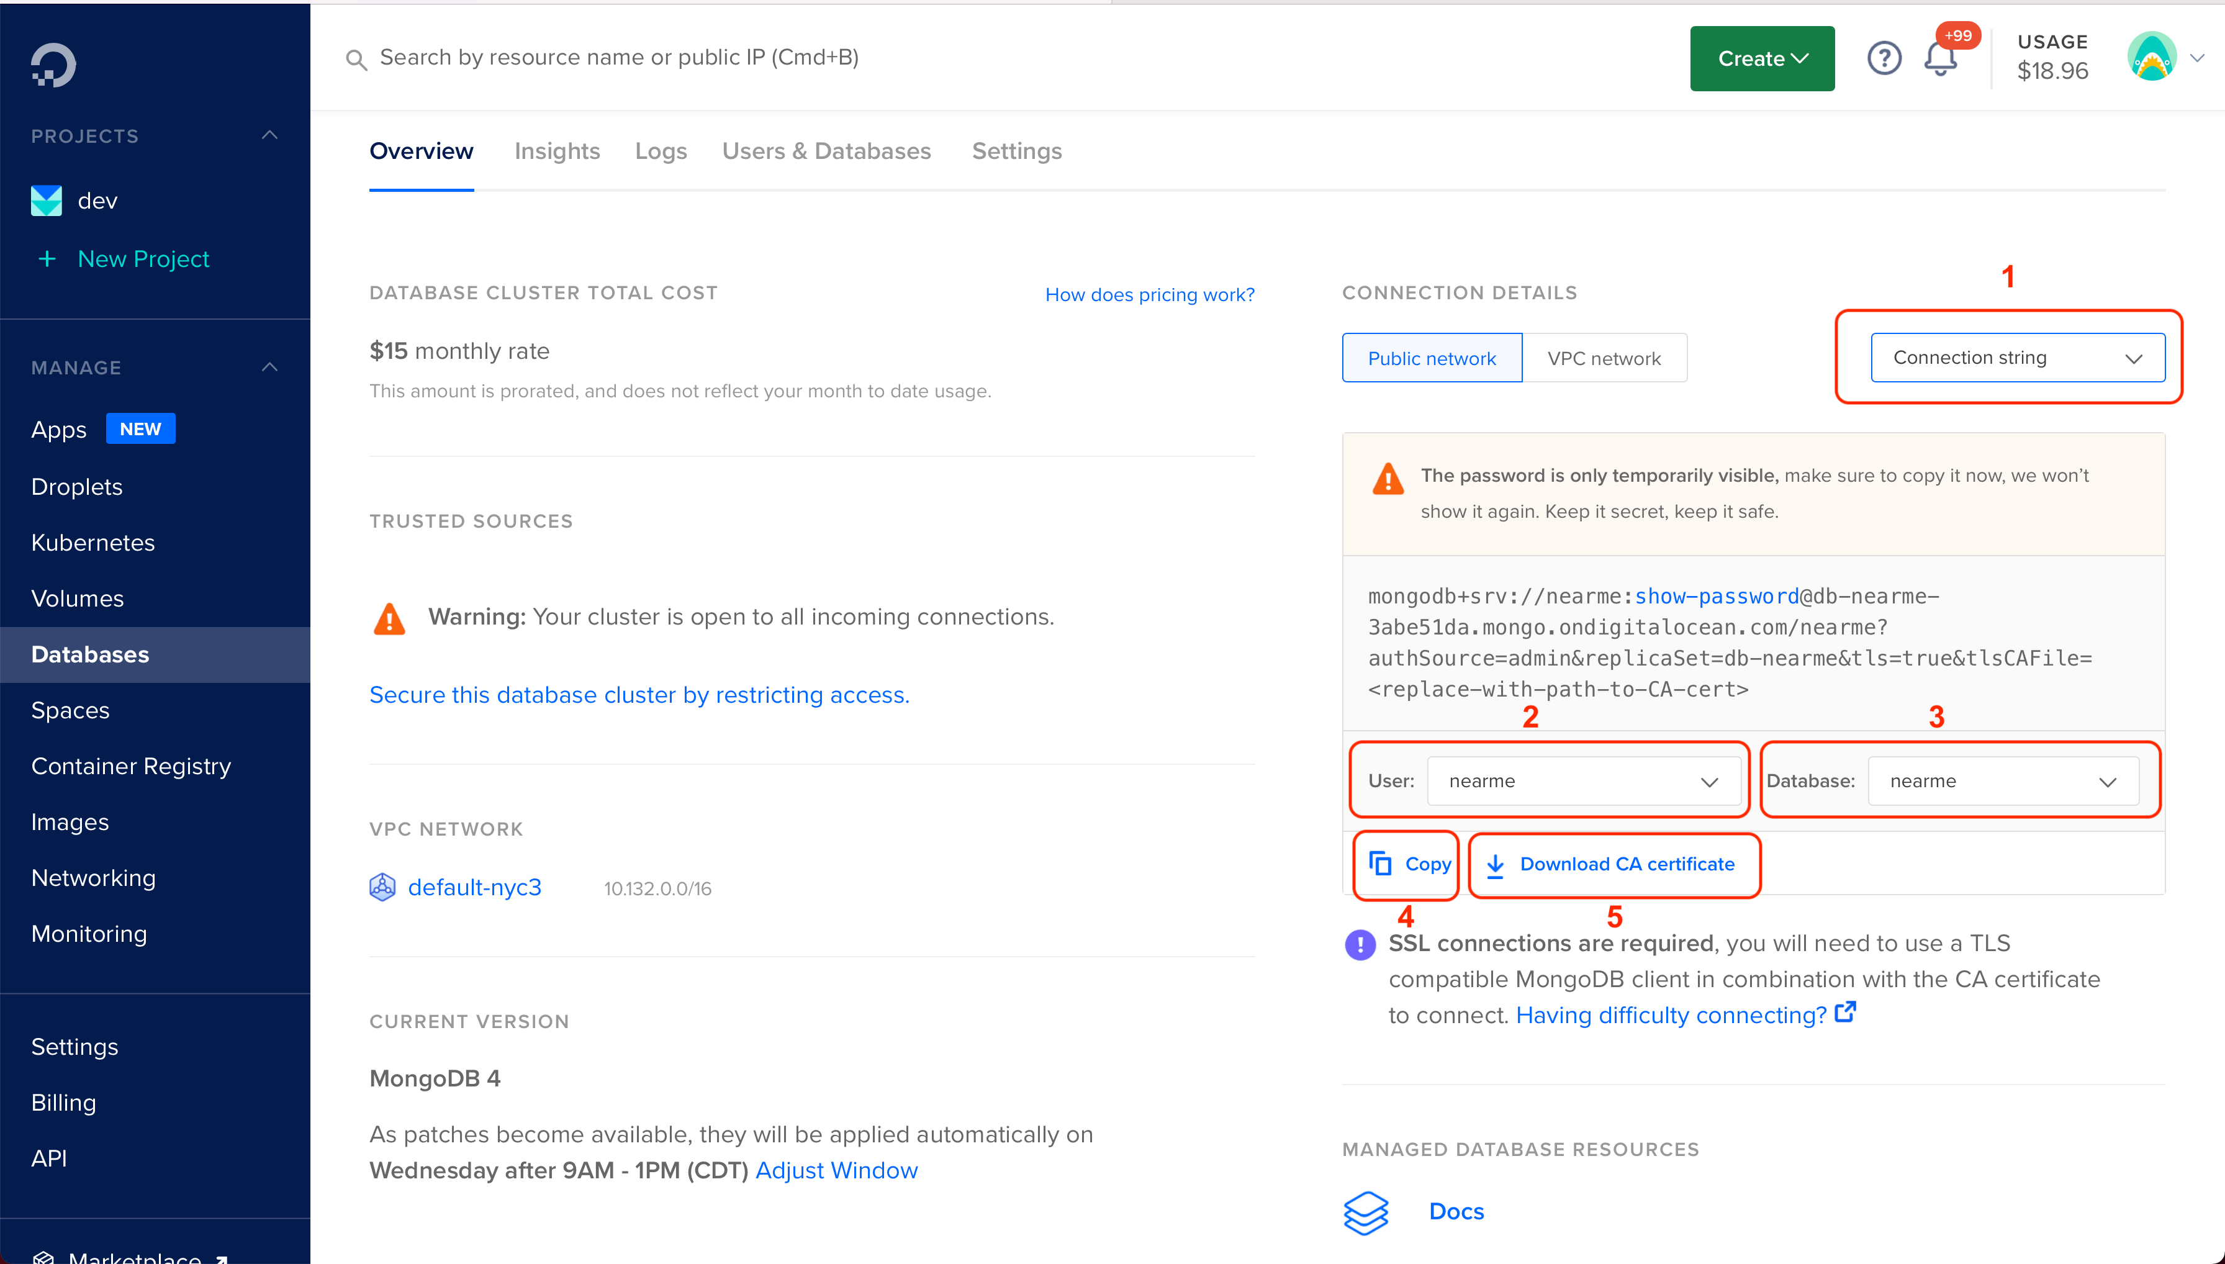
Task: Click Secure this database cluster link
Action: tap(639, 695)
